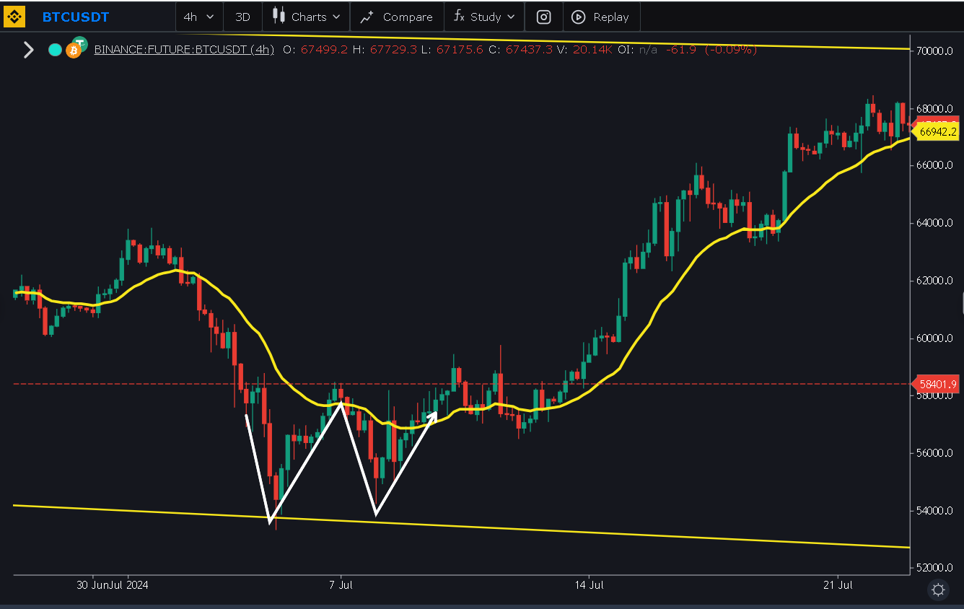This screenshot has width=964, height=609.
Task: Expand the legend with the arrow chevron
Action: click(x=28, y=50)
